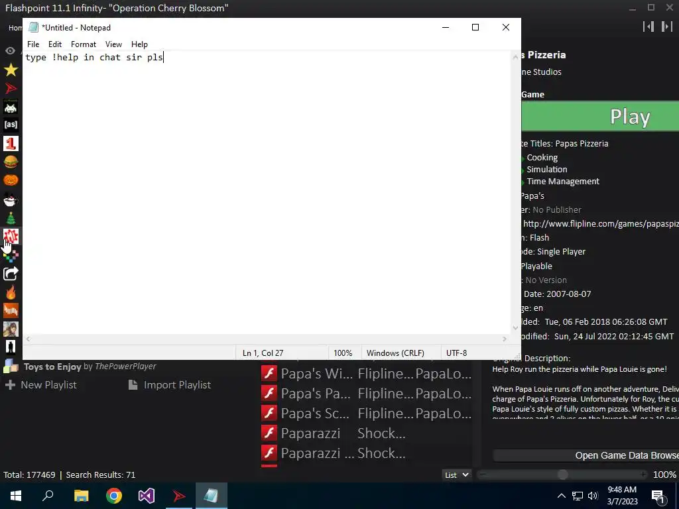This screenshot has width=679, height=509.
Task: Click Open Game Data Browser button
Action: tap(586, 455)
